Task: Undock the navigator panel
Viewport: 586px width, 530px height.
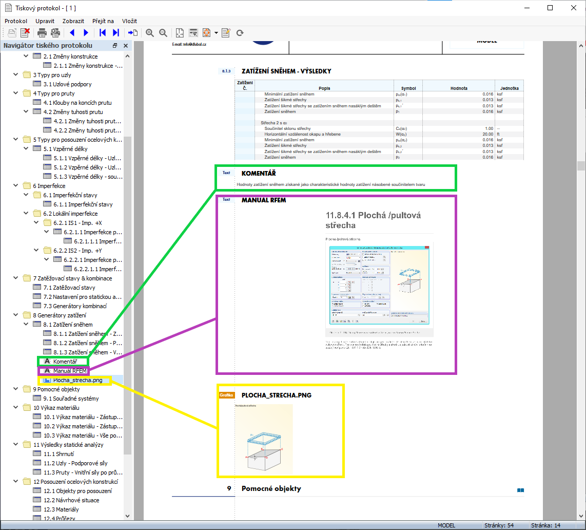Action: (x=115, y=46)
